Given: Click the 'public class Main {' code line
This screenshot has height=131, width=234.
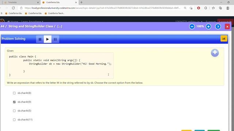Looking at the screenshot, I should pos(23,57).
